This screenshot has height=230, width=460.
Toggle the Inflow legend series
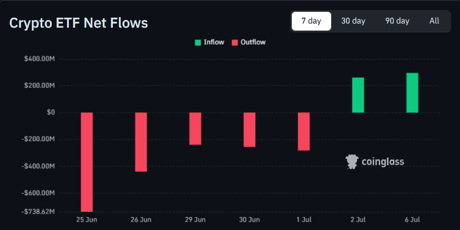tap(209, 42)
